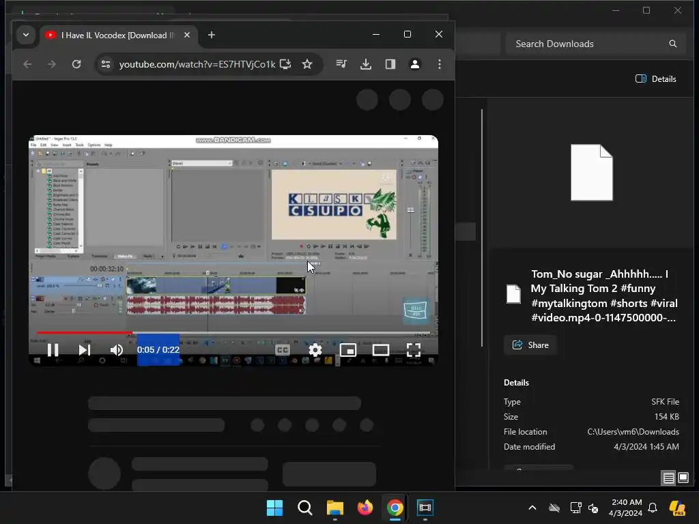Open File Explorer from taskbar
Image resolution: width=699 pixels, height=524 pixels.
coord(334,508)
